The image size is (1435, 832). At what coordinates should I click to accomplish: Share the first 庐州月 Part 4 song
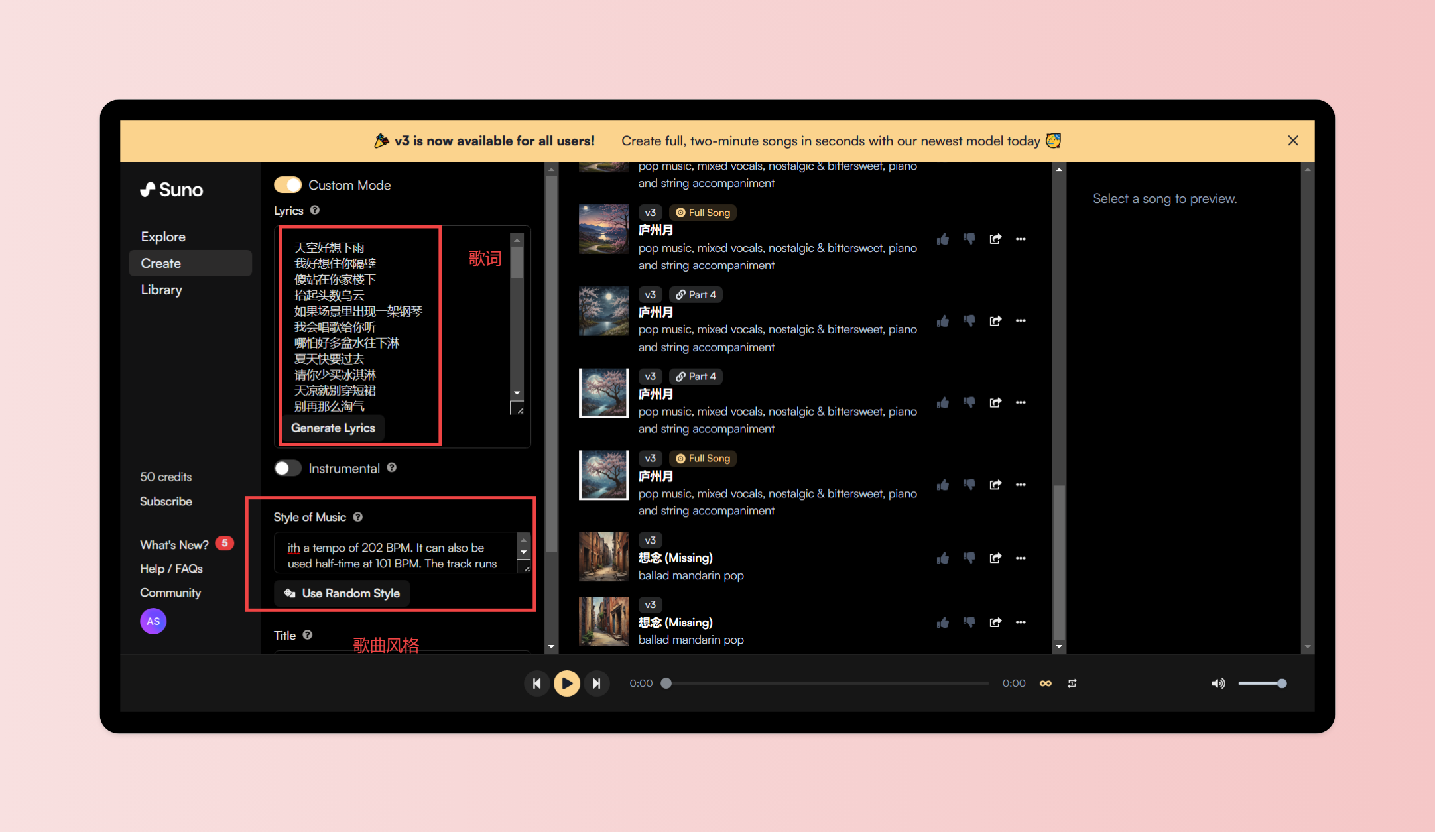click(995, 321)
